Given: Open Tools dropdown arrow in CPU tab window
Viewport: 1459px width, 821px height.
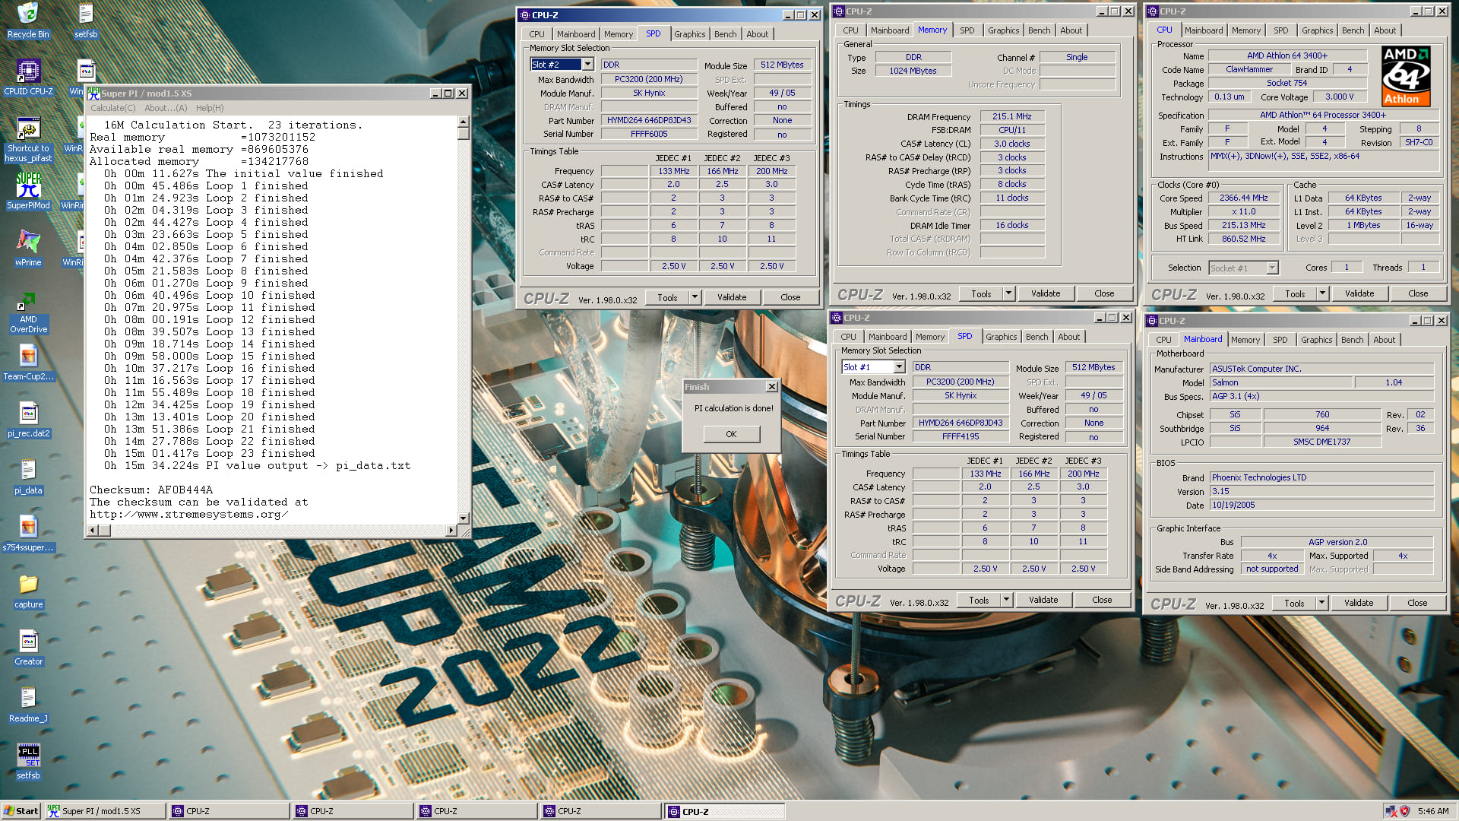Looking at the screenshot, I should coord(1322,293).
